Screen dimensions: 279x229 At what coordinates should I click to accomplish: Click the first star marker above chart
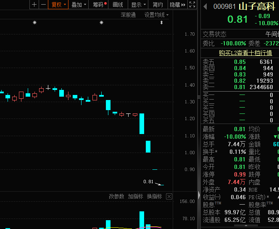click(35, 23)
